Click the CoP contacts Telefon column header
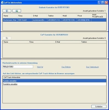109x110 pixels. (x=93, y=42)
